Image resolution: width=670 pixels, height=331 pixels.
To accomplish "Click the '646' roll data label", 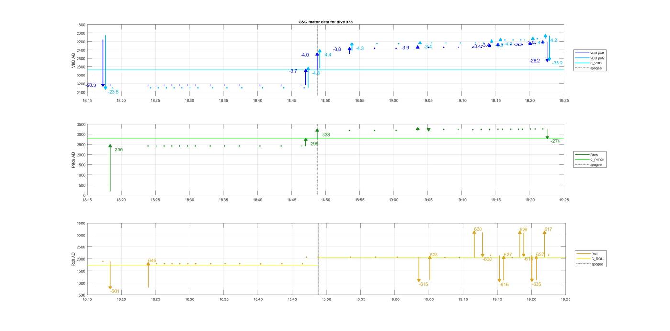I will [x=152, y=261].
